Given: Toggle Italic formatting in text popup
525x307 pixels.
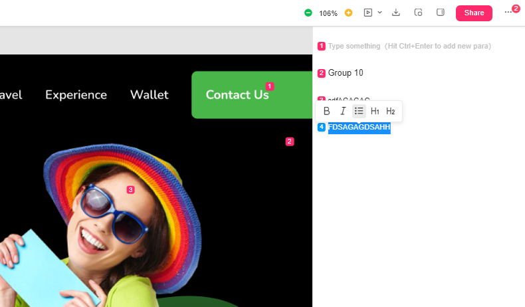Looking at the screenshot, I should click(x=343, y=111).
